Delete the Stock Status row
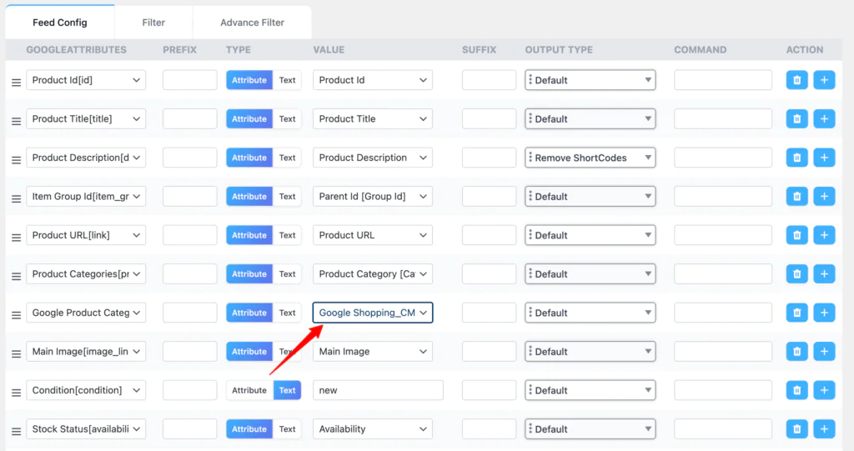Viewport: 854px width, 451px height. tap(796, 429)
